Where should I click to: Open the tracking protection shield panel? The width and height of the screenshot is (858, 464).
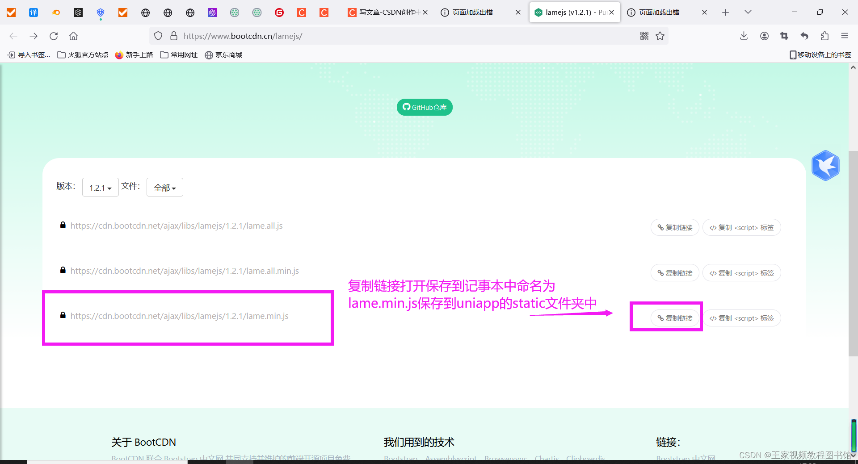point(158,36)
